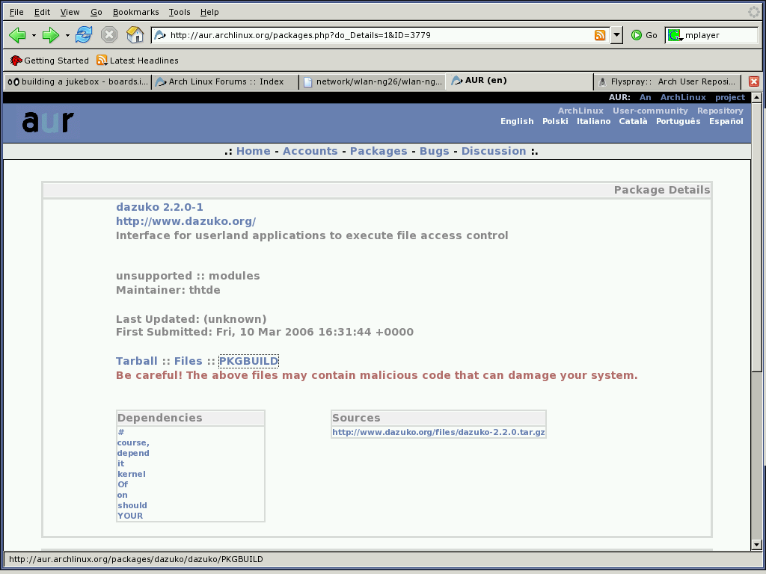Click the Back arrow navigation icon
The height and width of the screenshot is (574, 766).
click(x=16, y=35)
